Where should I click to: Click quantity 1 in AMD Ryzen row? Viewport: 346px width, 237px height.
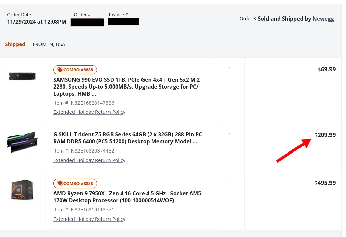coord(230,182)
